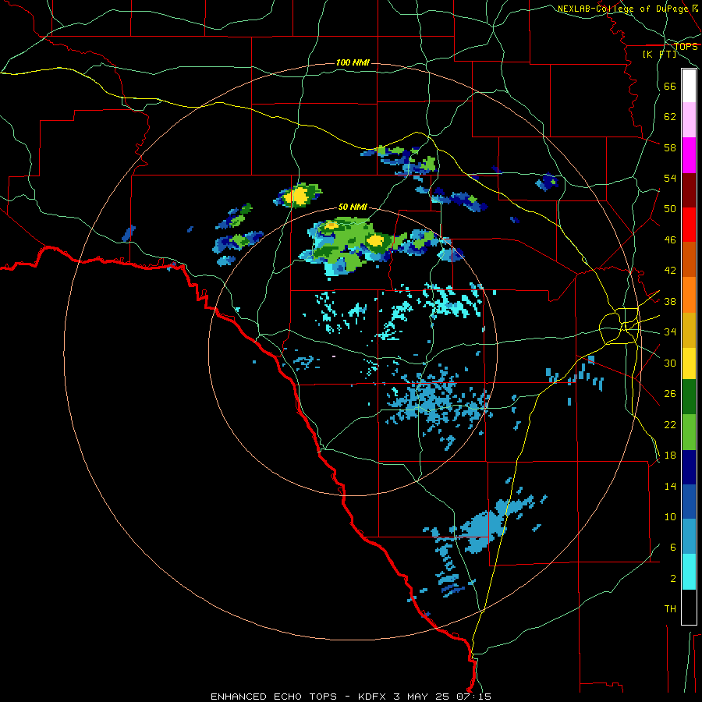Click the 10 value on the scale
This screenshot has width=702, height=702.
point(670,516)
